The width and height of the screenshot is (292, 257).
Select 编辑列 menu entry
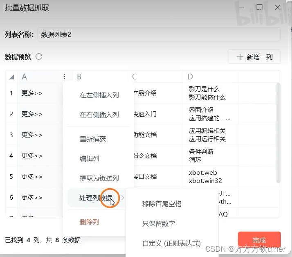[x=90, y=158]
